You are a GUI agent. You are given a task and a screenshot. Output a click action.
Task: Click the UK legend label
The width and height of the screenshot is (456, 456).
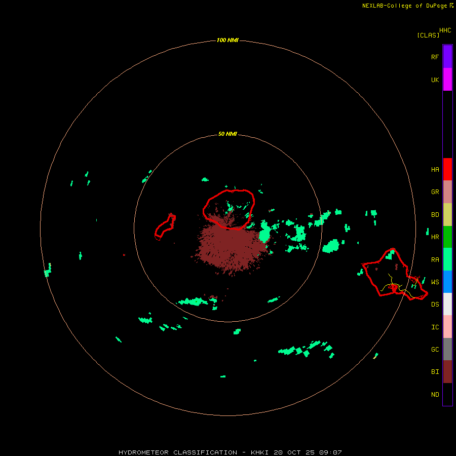435,80
